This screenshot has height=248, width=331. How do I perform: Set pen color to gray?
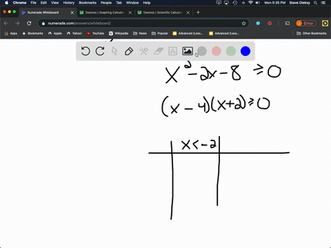pos(202,51)
